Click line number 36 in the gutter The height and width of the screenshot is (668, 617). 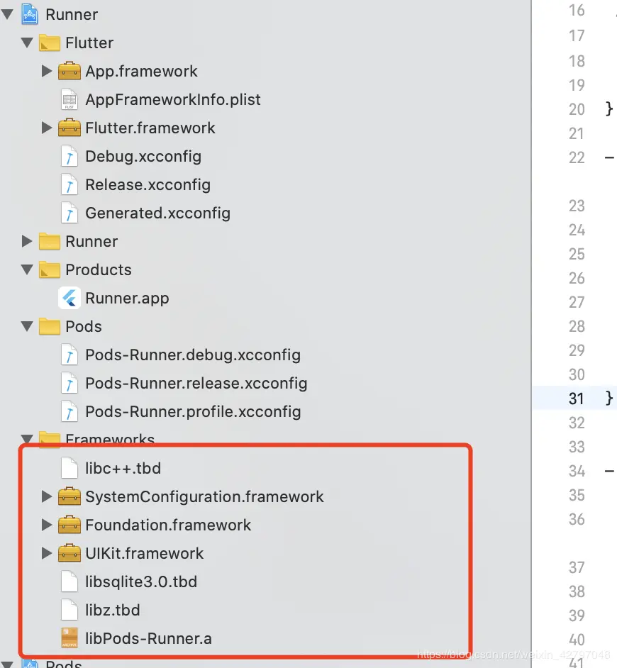[x=577, y=519]
